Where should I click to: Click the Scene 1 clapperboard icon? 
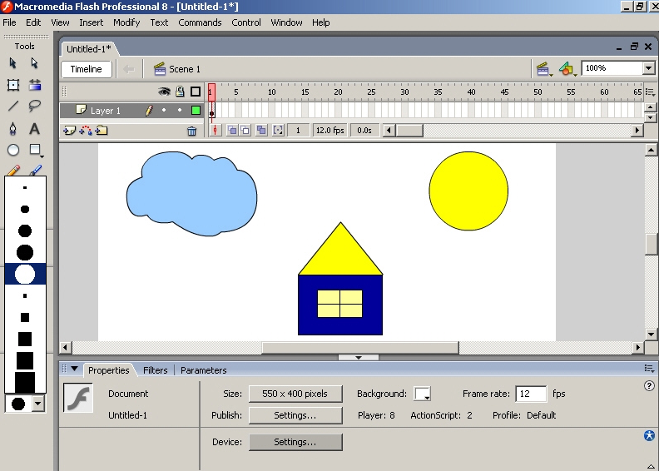click(160, 69)
